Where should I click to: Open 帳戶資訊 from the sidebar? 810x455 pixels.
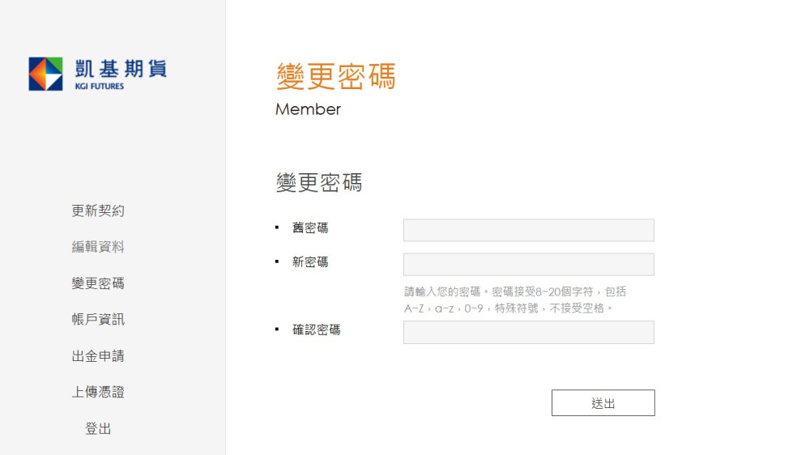pos(98,319)
